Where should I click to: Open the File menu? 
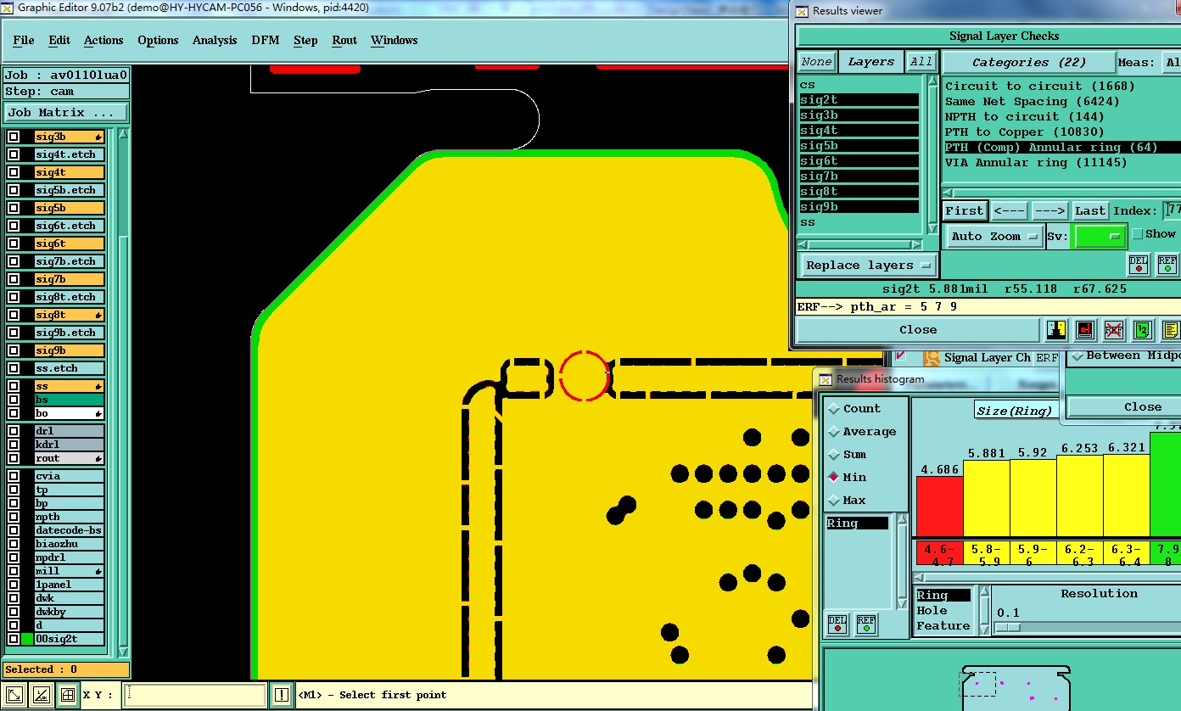pos(24,40)
